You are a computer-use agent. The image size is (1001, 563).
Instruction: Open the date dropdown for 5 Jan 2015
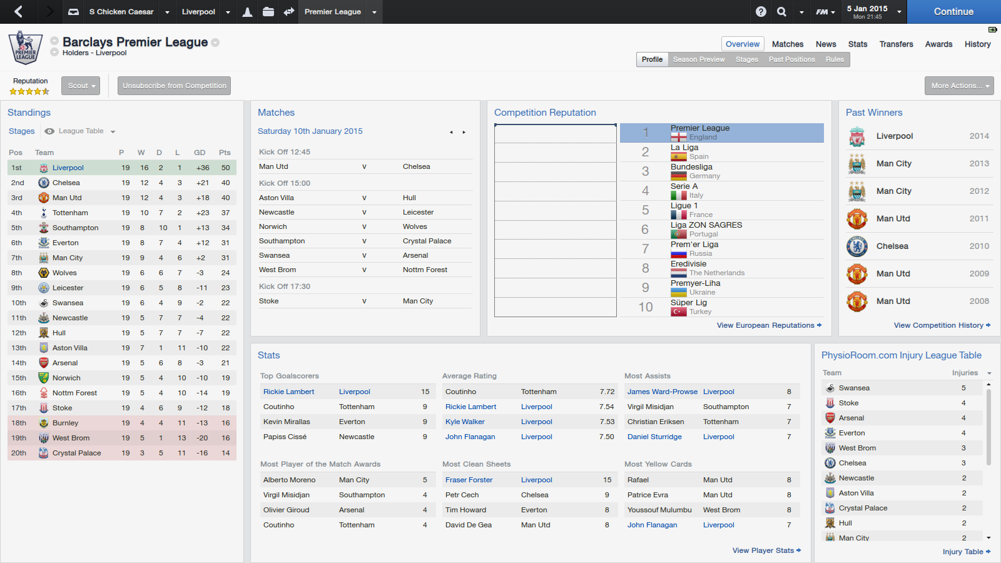(x=899, y=12)
